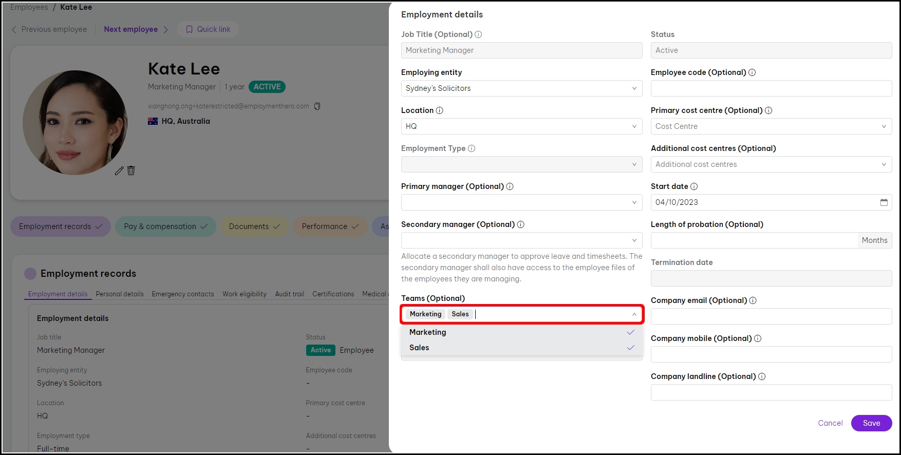Open the Pay & compensation menu

(165, 226)
